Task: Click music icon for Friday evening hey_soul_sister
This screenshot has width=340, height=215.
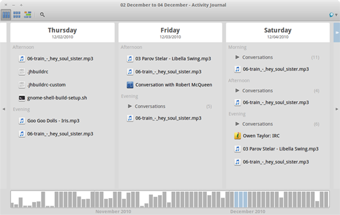Action: click(x=130, y=118)
